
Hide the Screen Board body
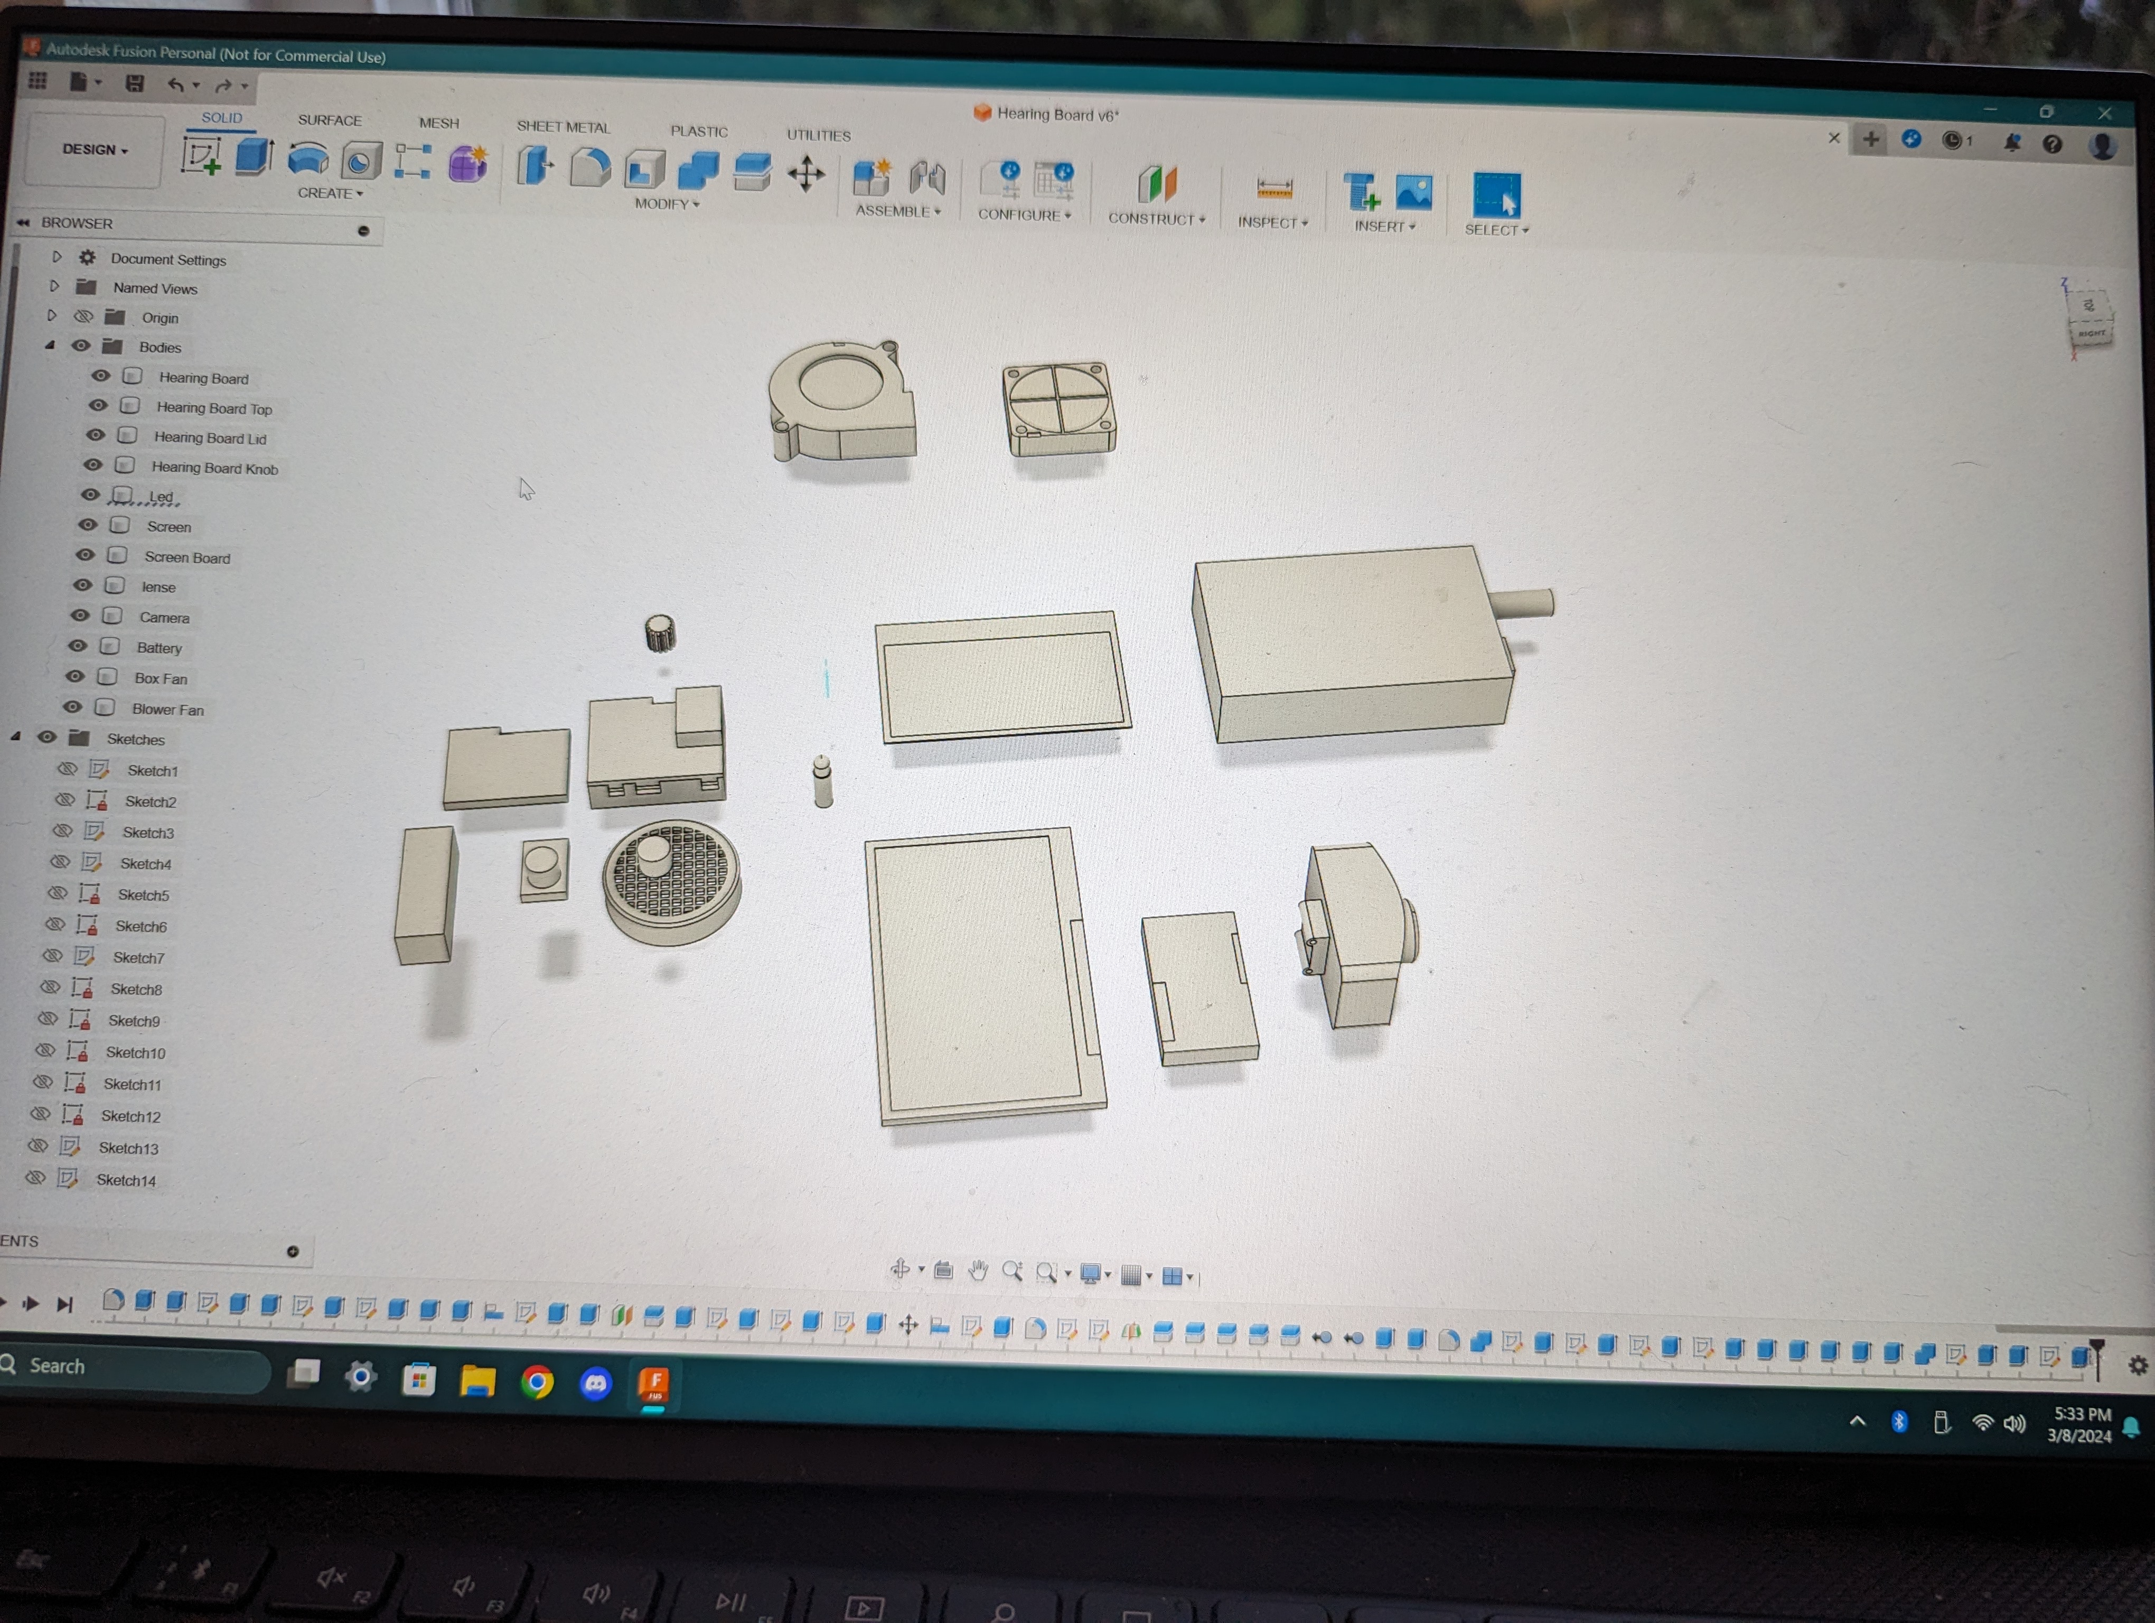click(x=85, y=555)
